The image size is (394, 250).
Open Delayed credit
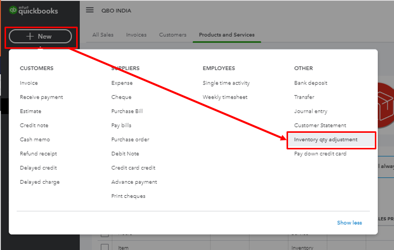[38, 168]
